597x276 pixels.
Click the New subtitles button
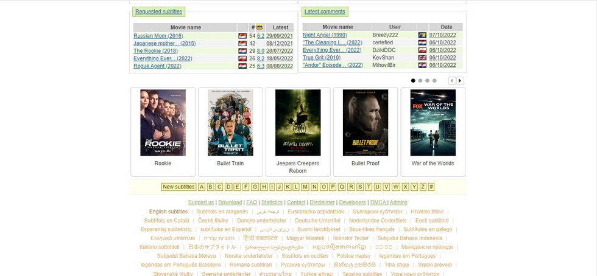coord(179,187)
